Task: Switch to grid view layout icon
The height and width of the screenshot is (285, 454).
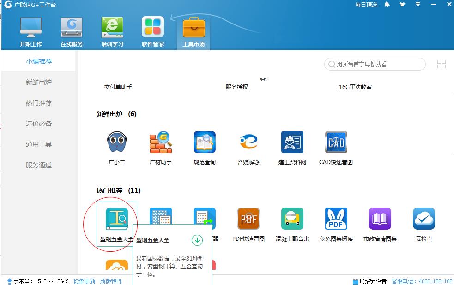Action: tap(441, 64)
